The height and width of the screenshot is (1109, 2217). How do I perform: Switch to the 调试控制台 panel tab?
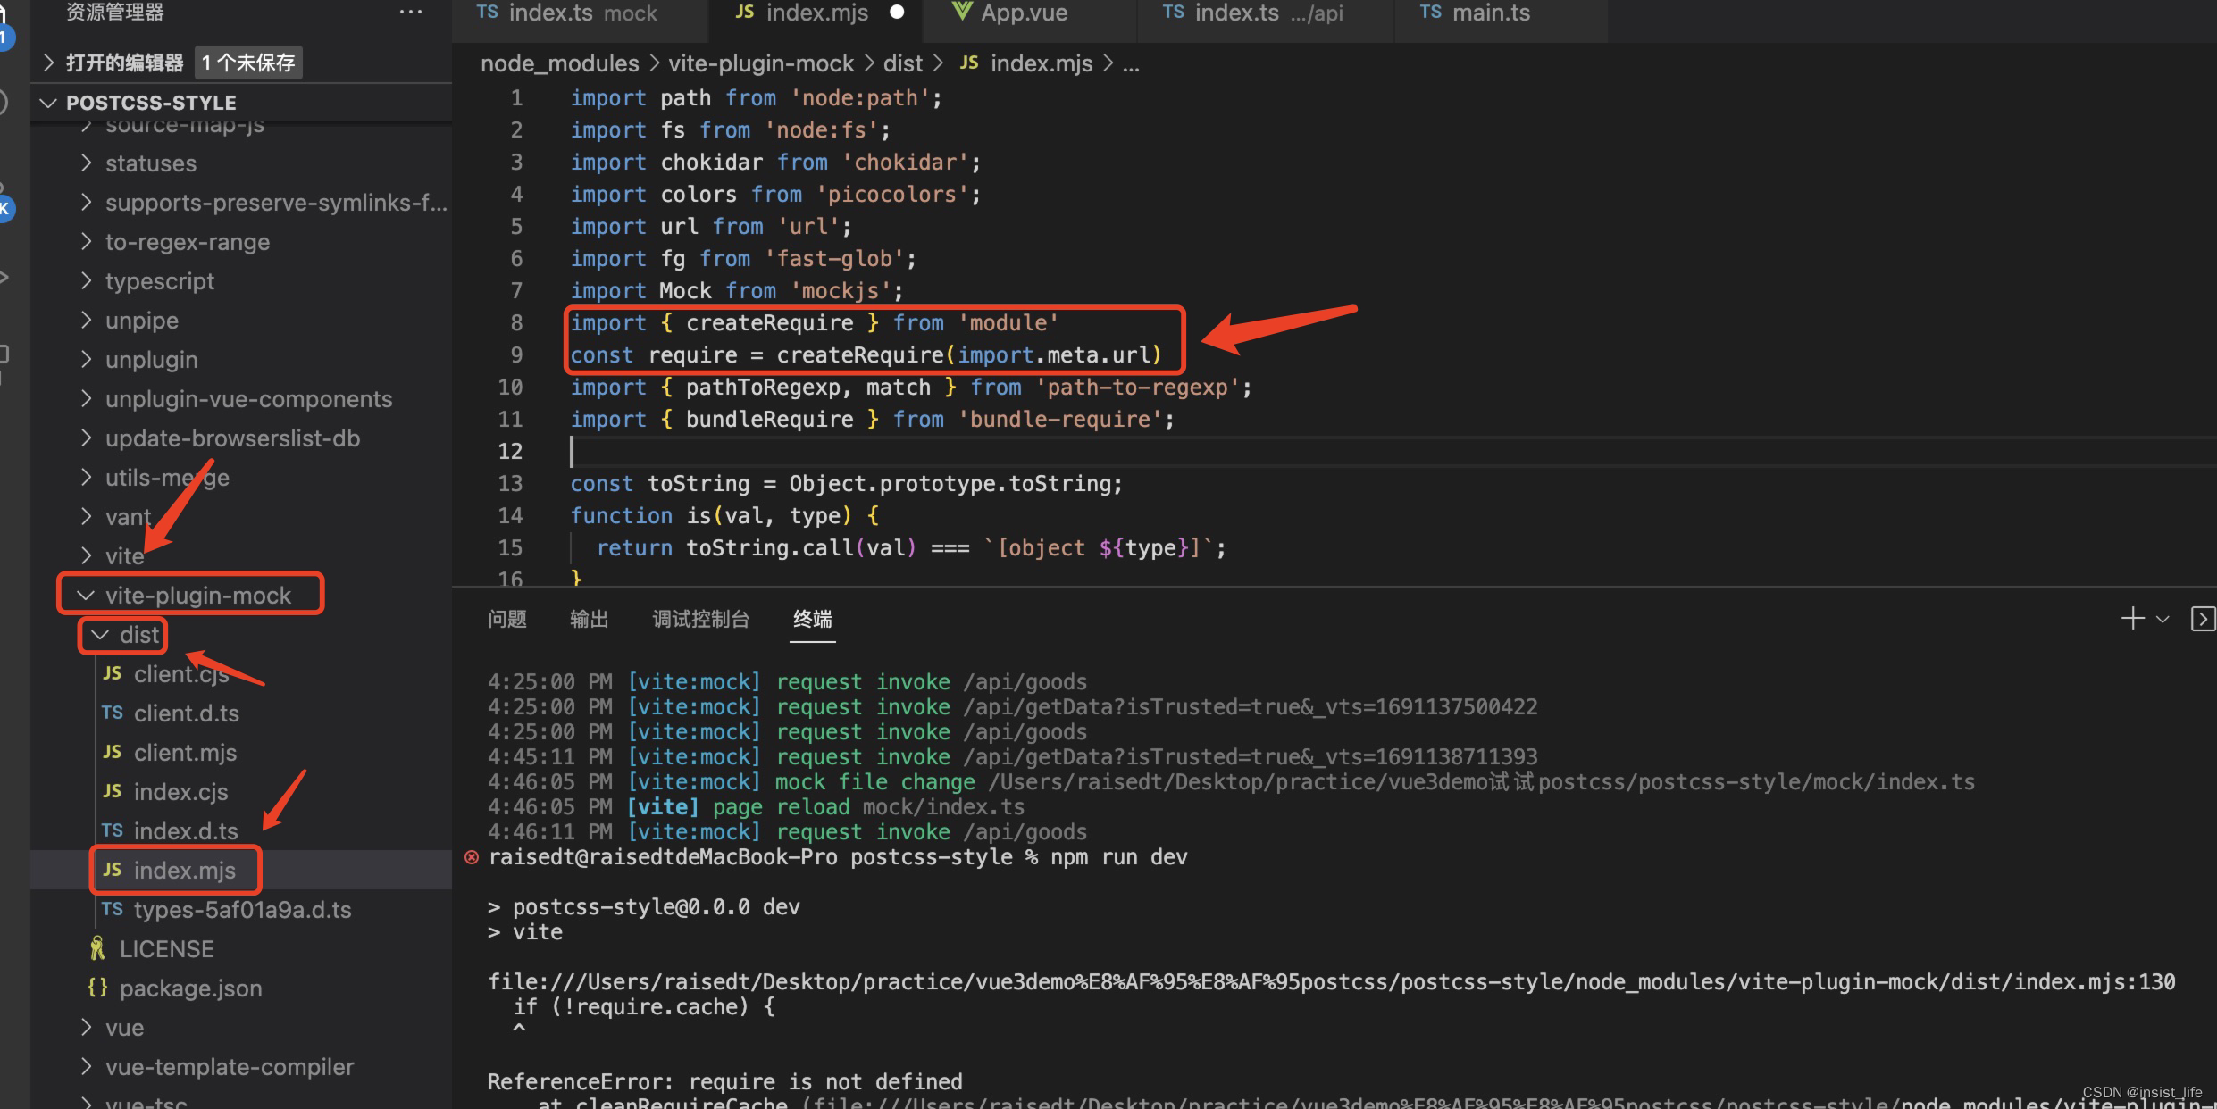click(701, 619)
